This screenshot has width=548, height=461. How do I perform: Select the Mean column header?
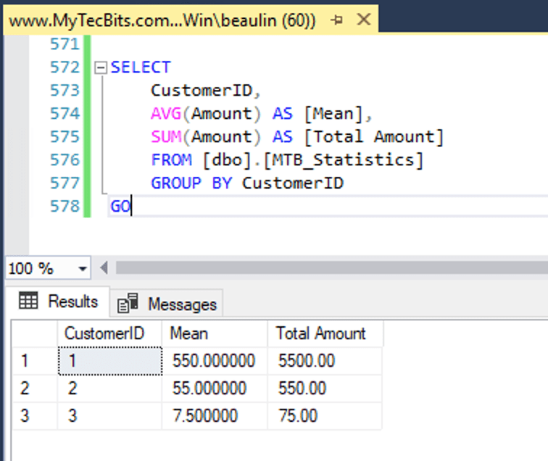[x=188, y=333]
